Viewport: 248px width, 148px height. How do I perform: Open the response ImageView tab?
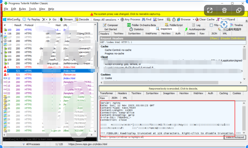169,93
